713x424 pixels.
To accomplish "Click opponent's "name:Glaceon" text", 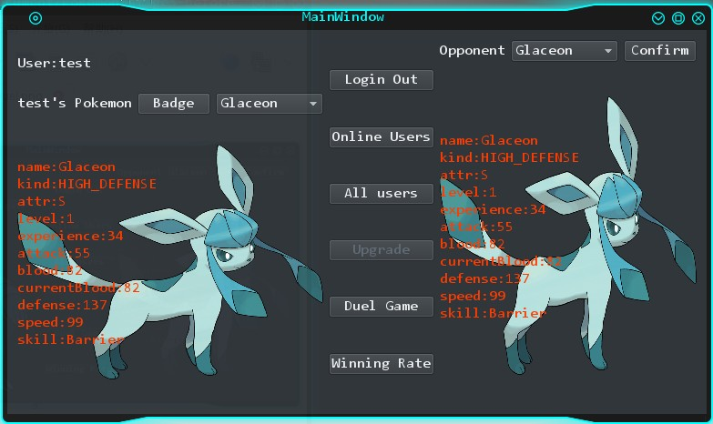I will point(489,140).
